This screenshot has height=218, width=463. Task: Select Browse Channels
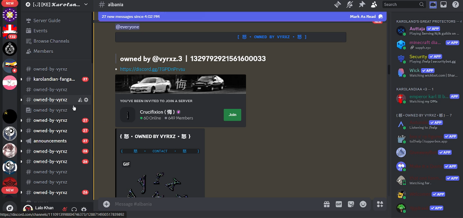coord(51,41)
